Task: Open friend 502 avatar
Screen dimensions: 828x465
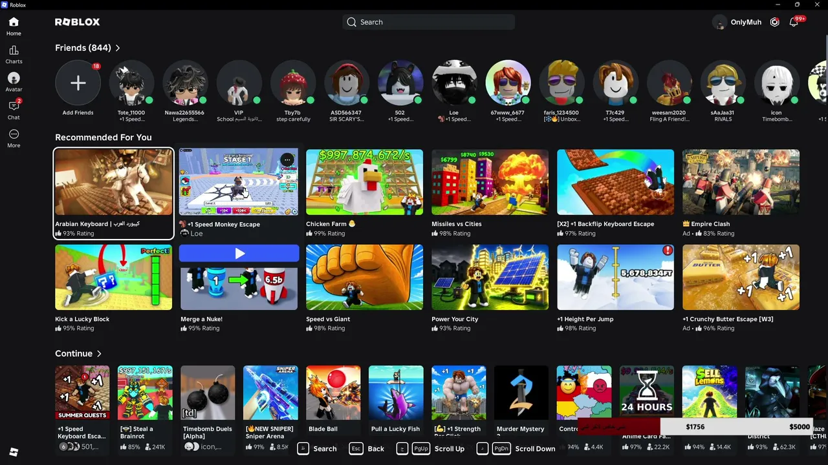Action: (x=400, y=83)
